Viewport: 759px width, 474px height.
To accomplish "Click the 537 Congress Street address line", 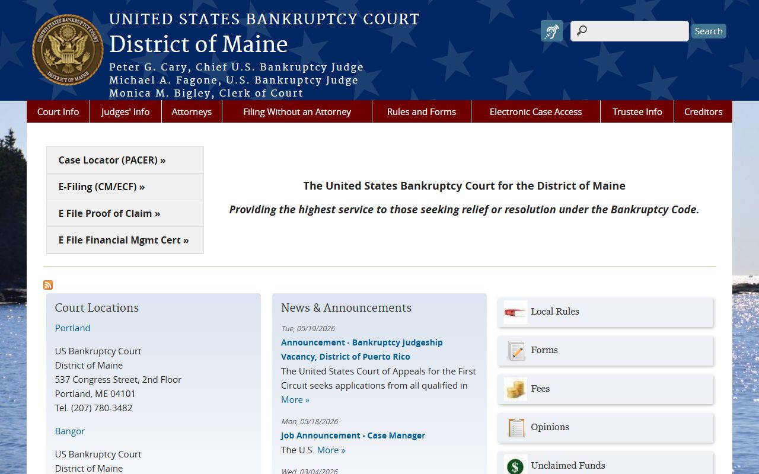I will [118, 379].
